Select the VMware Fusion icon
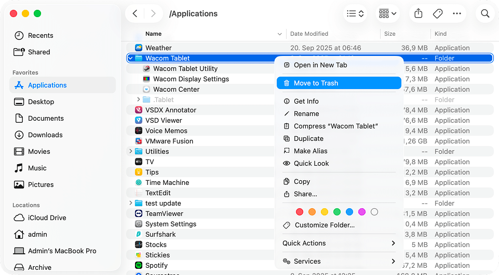The width and height of the screenshot is (499, 275). coord(139,141)
